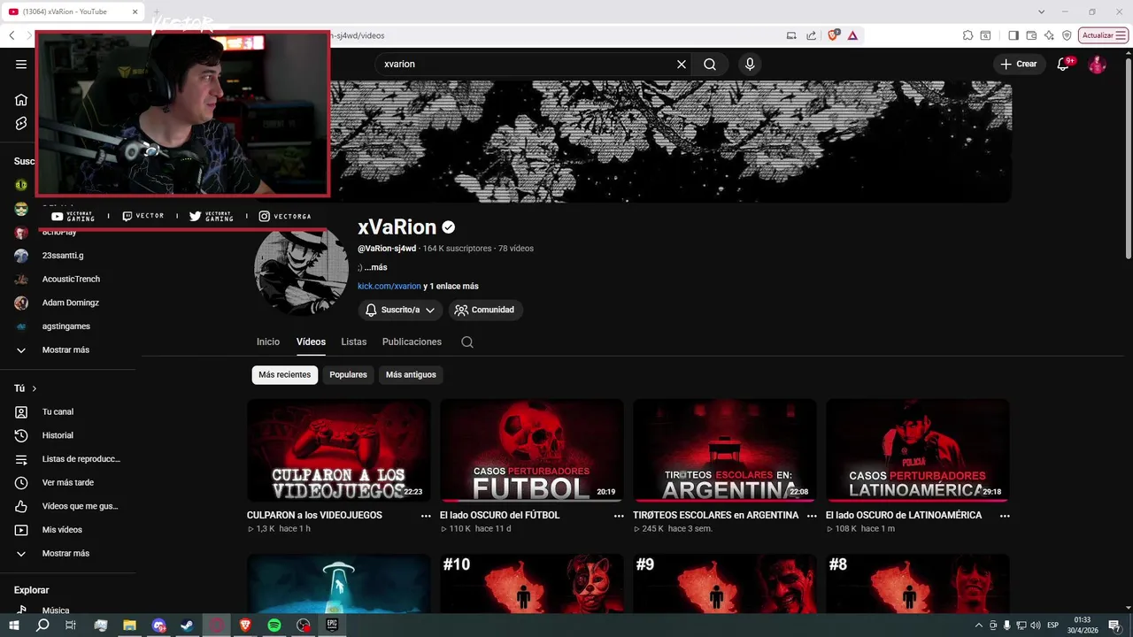Click the Comunidad button
This screenshot has width=1133, height=637.
point(485,310)
